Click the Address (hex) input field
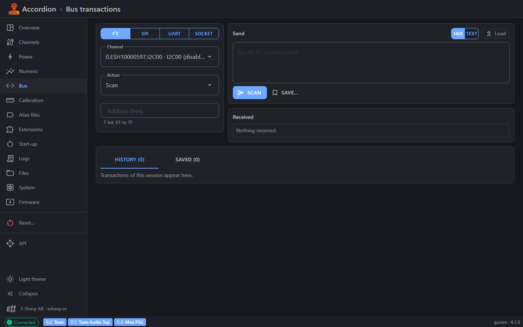The width and height of the screenshot is (523, 327). pyautogui.click(x=160, y=111)
